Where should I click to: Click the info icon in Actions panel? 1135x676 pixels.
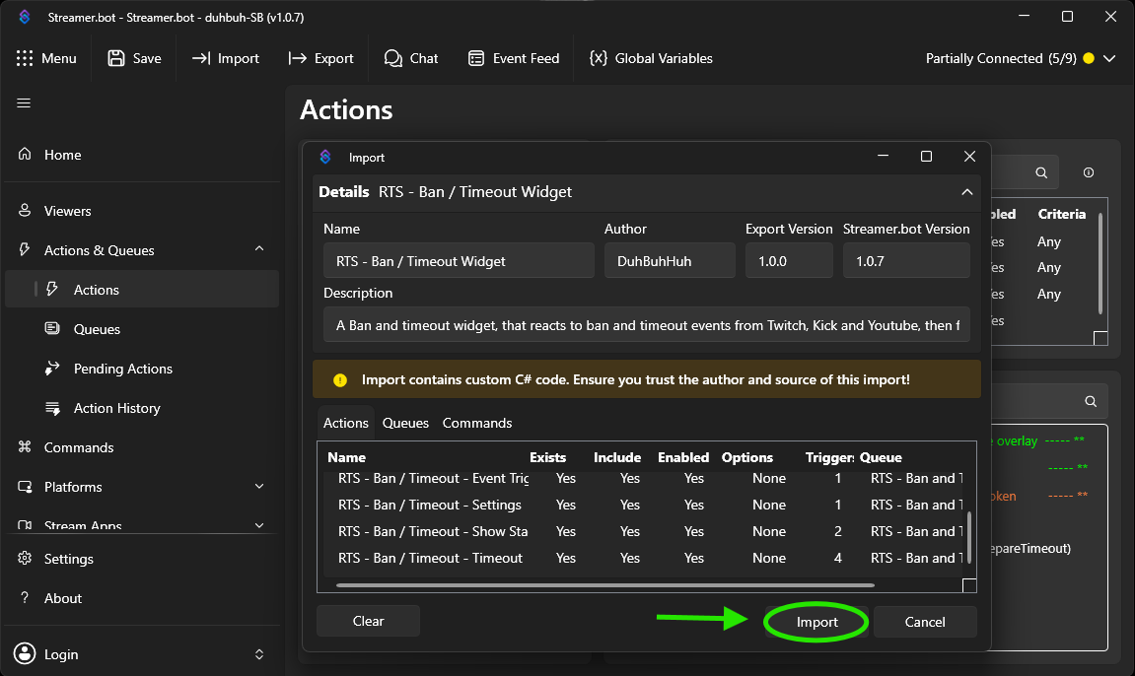[x=1088, y=172]
